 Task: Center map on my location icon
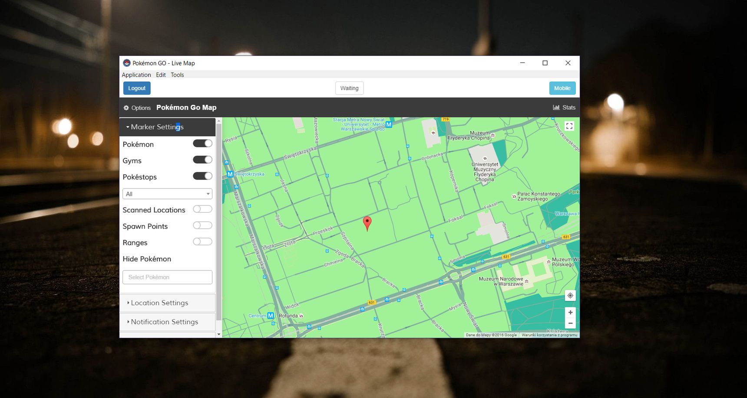coord(570,295)
